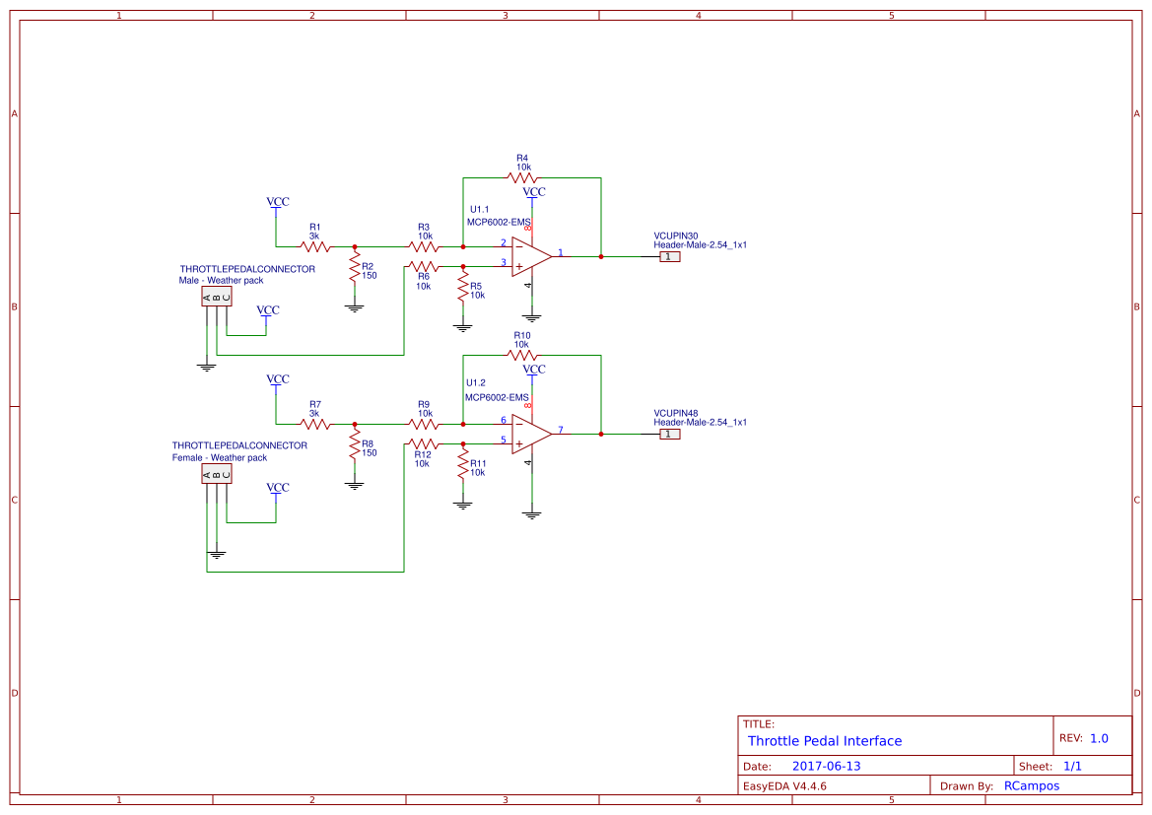Click the ground symbol below R2
This screenshot has width=1152, height=815.
(354, 306)
